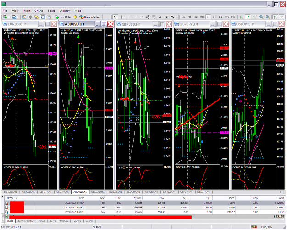Switch to the W1 timeframe
Screen dimensions: 287x230
pyautogui.click(x=227, y=17)
